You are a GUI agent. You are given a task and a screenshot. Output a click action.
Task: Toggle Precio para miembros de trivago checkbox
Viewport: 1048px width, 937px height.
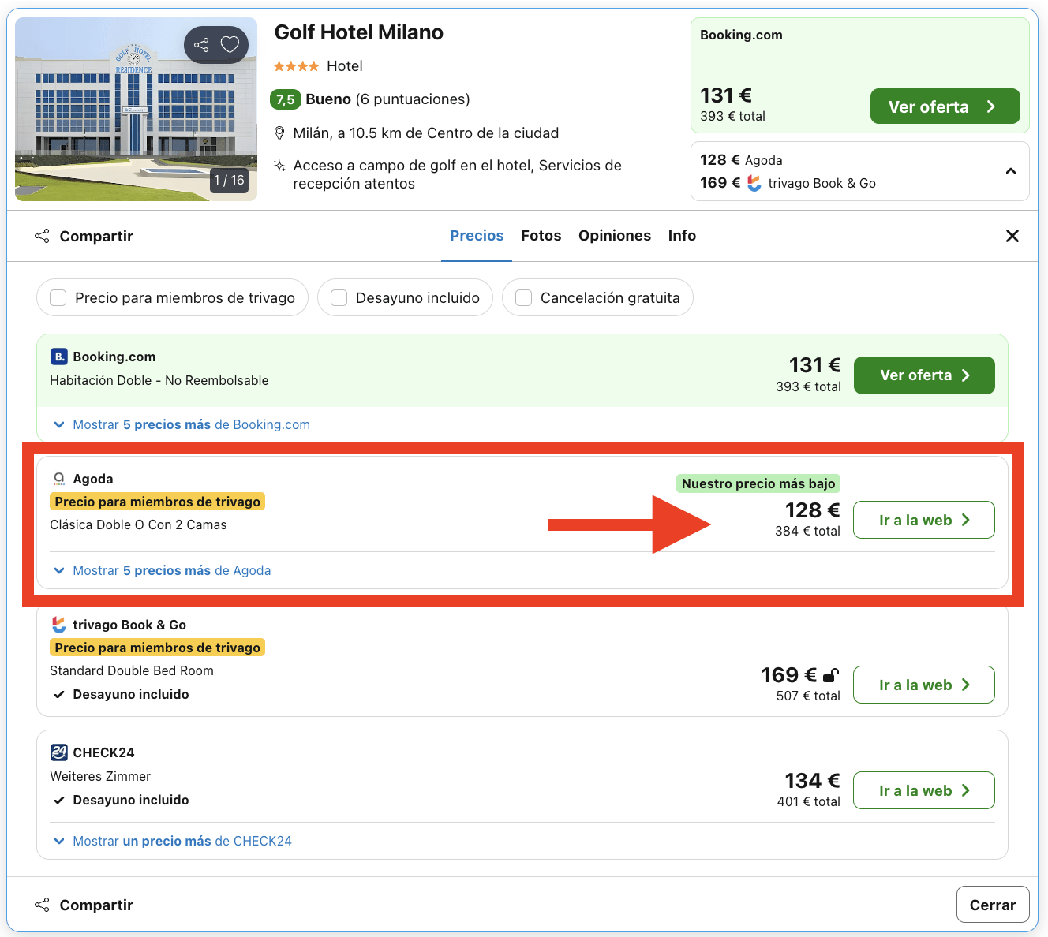[58, 297]
